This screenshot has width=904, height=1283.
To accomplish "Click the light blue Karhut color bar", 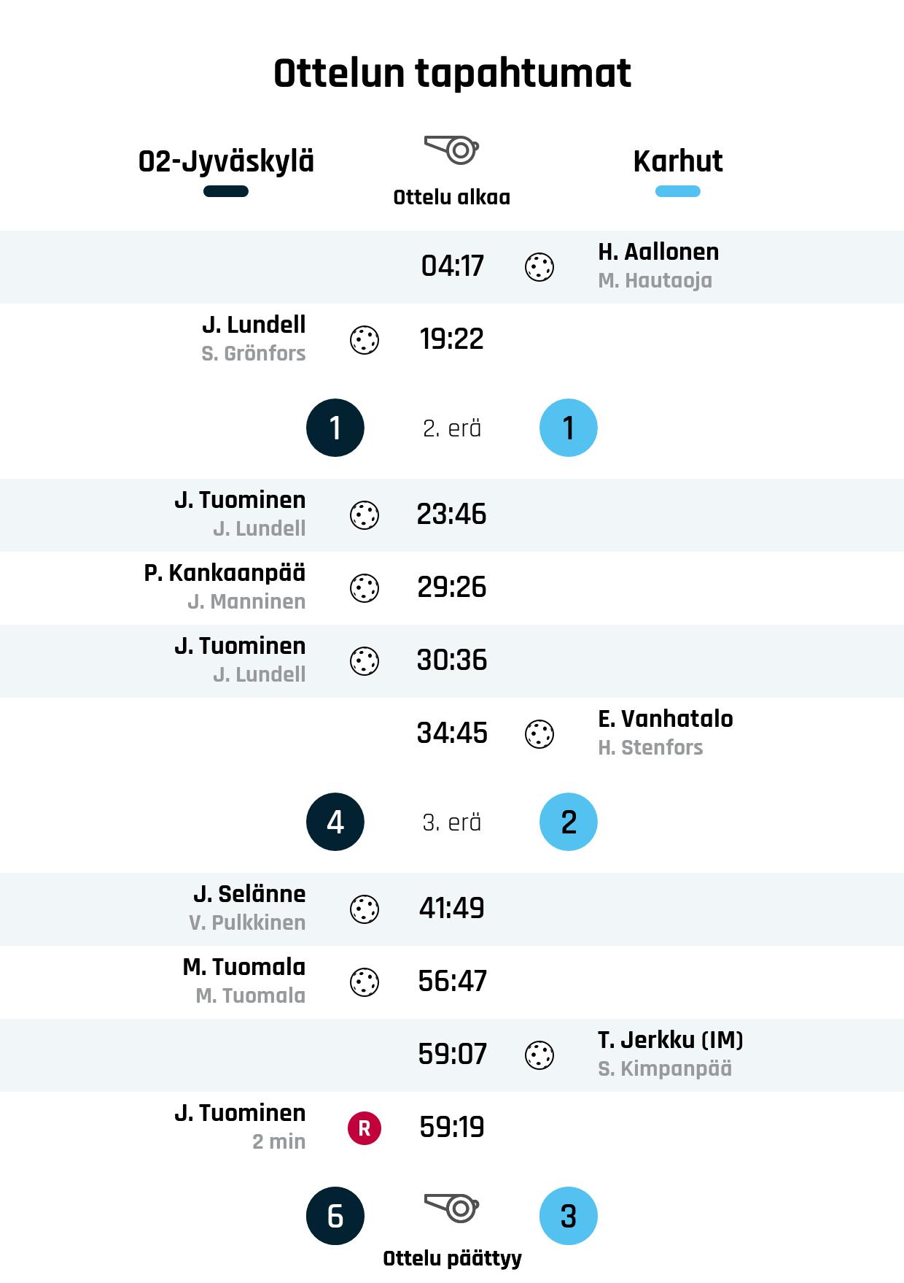I will pyautogui.click(x=678, y=192).
